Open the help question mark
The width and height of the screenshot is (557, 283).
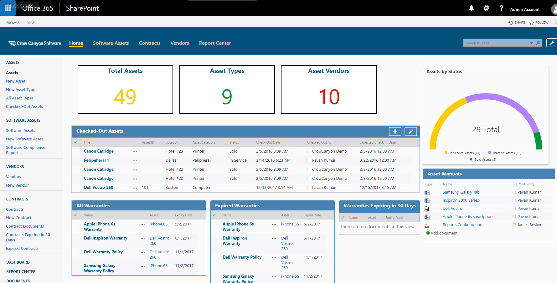(x=501, y=8)
